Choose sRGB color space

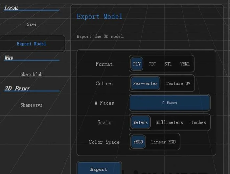(x=138, y=142)
